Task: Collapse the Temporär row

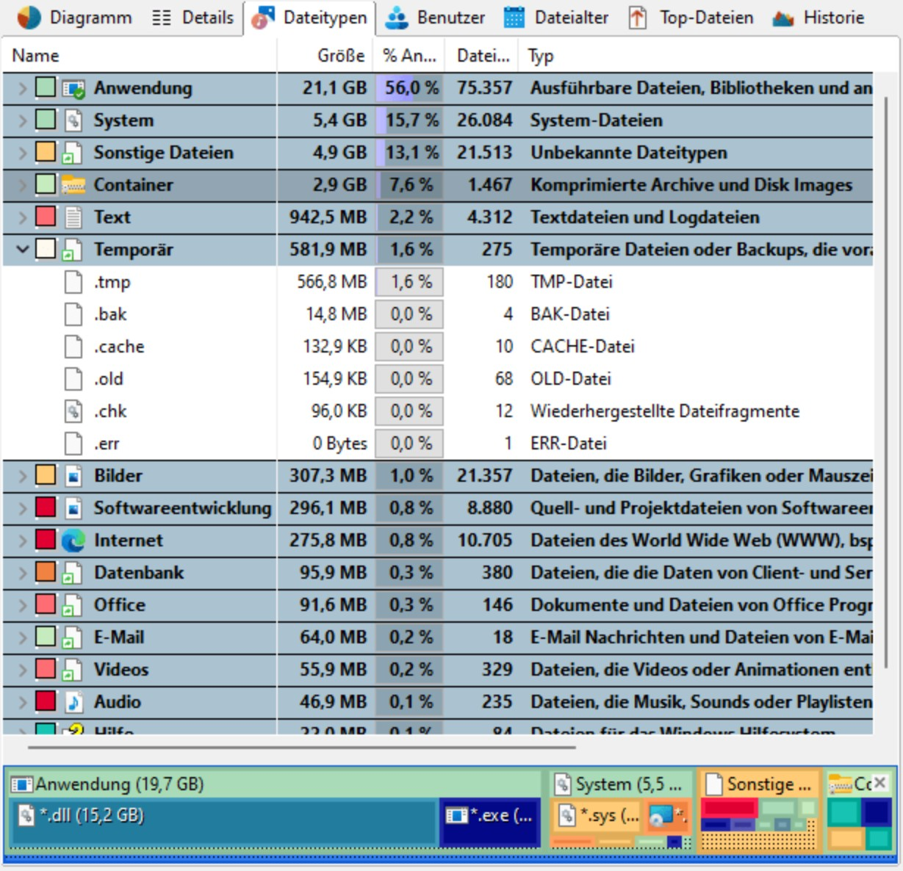Action: tap(23, 250)
